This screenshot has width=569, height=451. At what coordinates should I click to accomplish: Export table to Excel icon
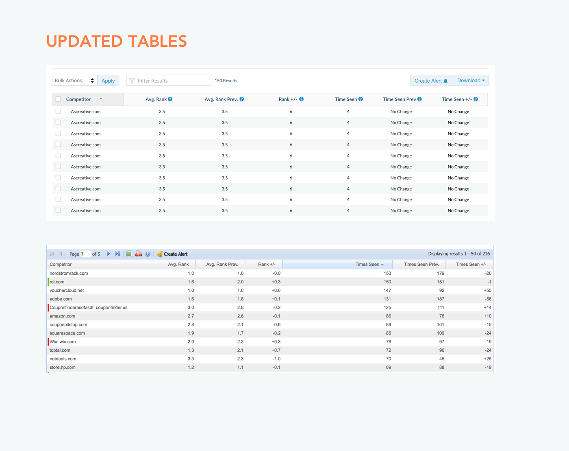coord(129,254)
